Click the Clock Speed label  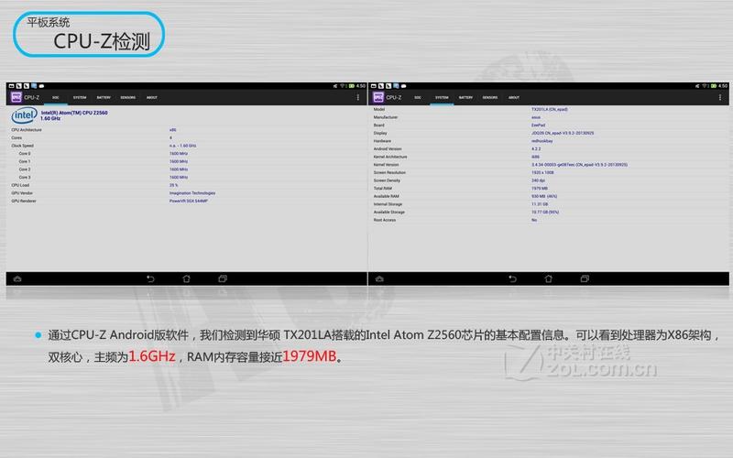pyautogui.click(x=22, y=146)
